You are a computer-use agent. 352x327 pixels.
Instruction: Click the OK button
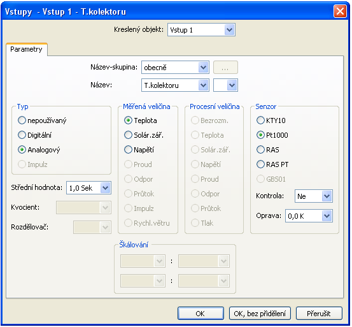(x=201, y=314)
